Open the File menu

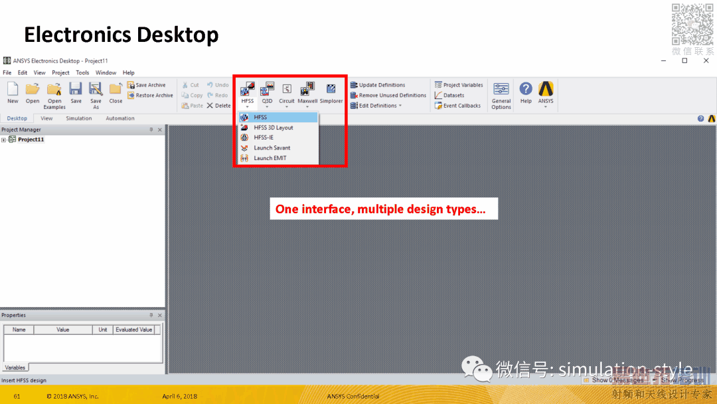pos(7,72)
